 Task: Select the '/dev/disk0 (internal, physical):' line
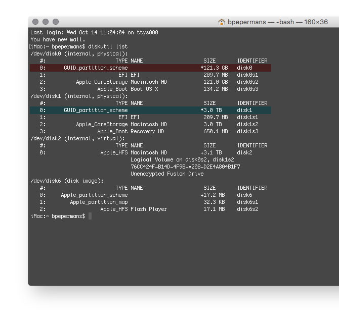point(79,53)
